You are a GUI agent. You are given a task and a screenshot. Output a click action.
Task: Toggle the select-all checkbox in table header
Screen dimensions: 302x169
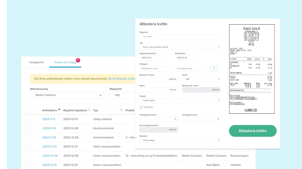click(x=28, y=110)
